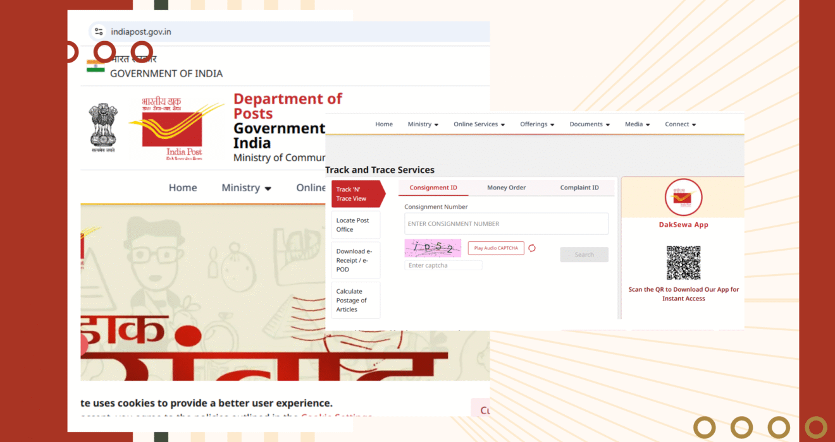Switch to the Money Order tab
The width and height of the screenshot is (835, 442).
(506, 188)
